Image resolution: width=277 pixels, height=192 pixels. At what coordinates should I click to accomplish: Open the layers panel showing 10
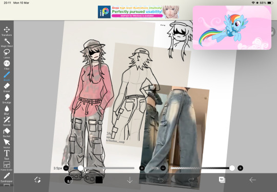tap(222, 180)
